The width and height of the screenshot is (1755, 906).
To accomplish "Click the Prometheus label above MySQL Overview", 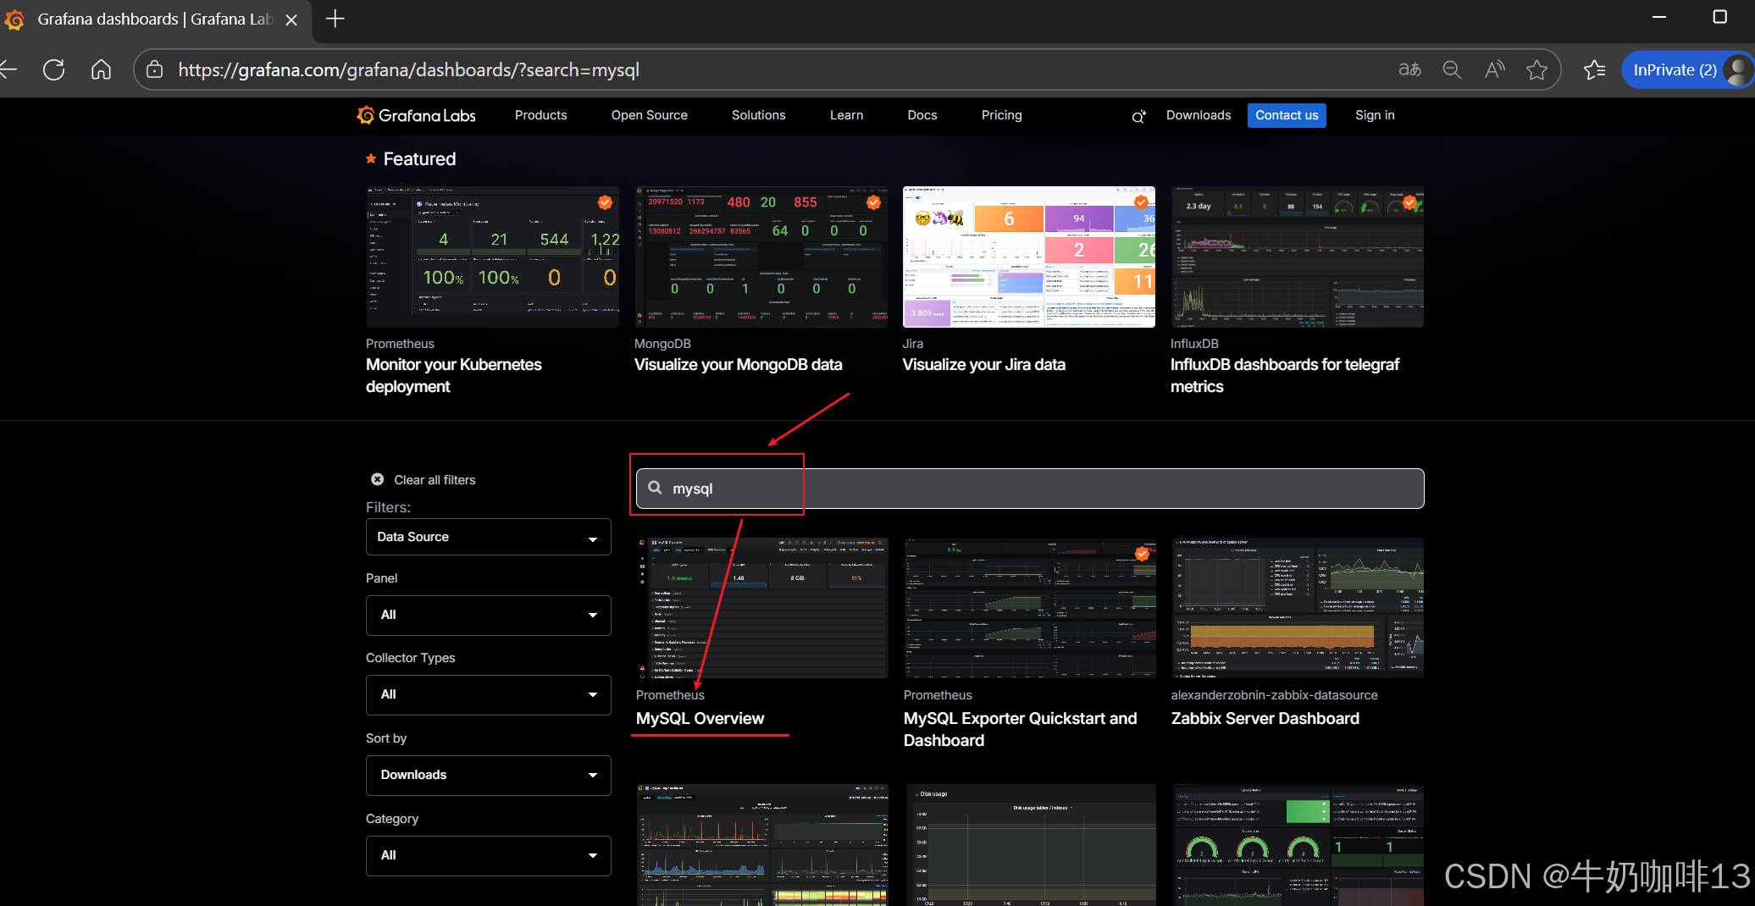I will coord(670,695).
